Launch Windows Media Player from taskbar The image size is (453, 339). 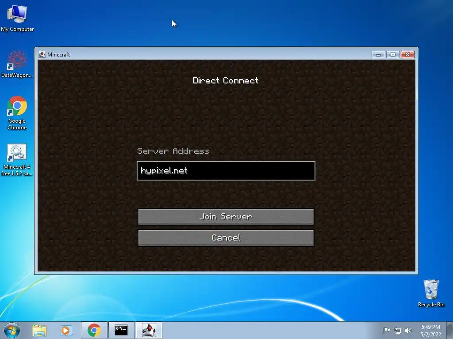pos(66,330)
